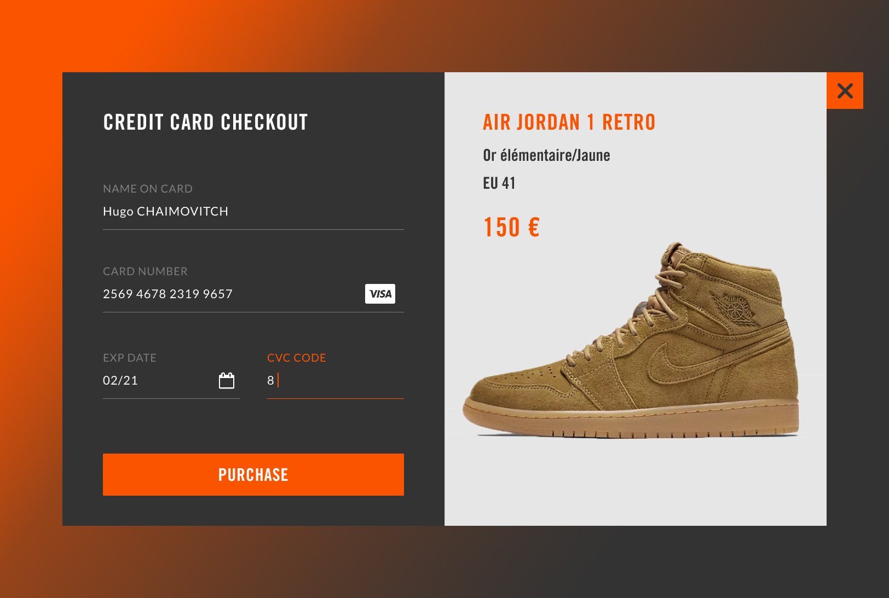This screenshot has height=598, width=889.
Task: Focus the Name on Card field
Action: click(x=253, y=212)
